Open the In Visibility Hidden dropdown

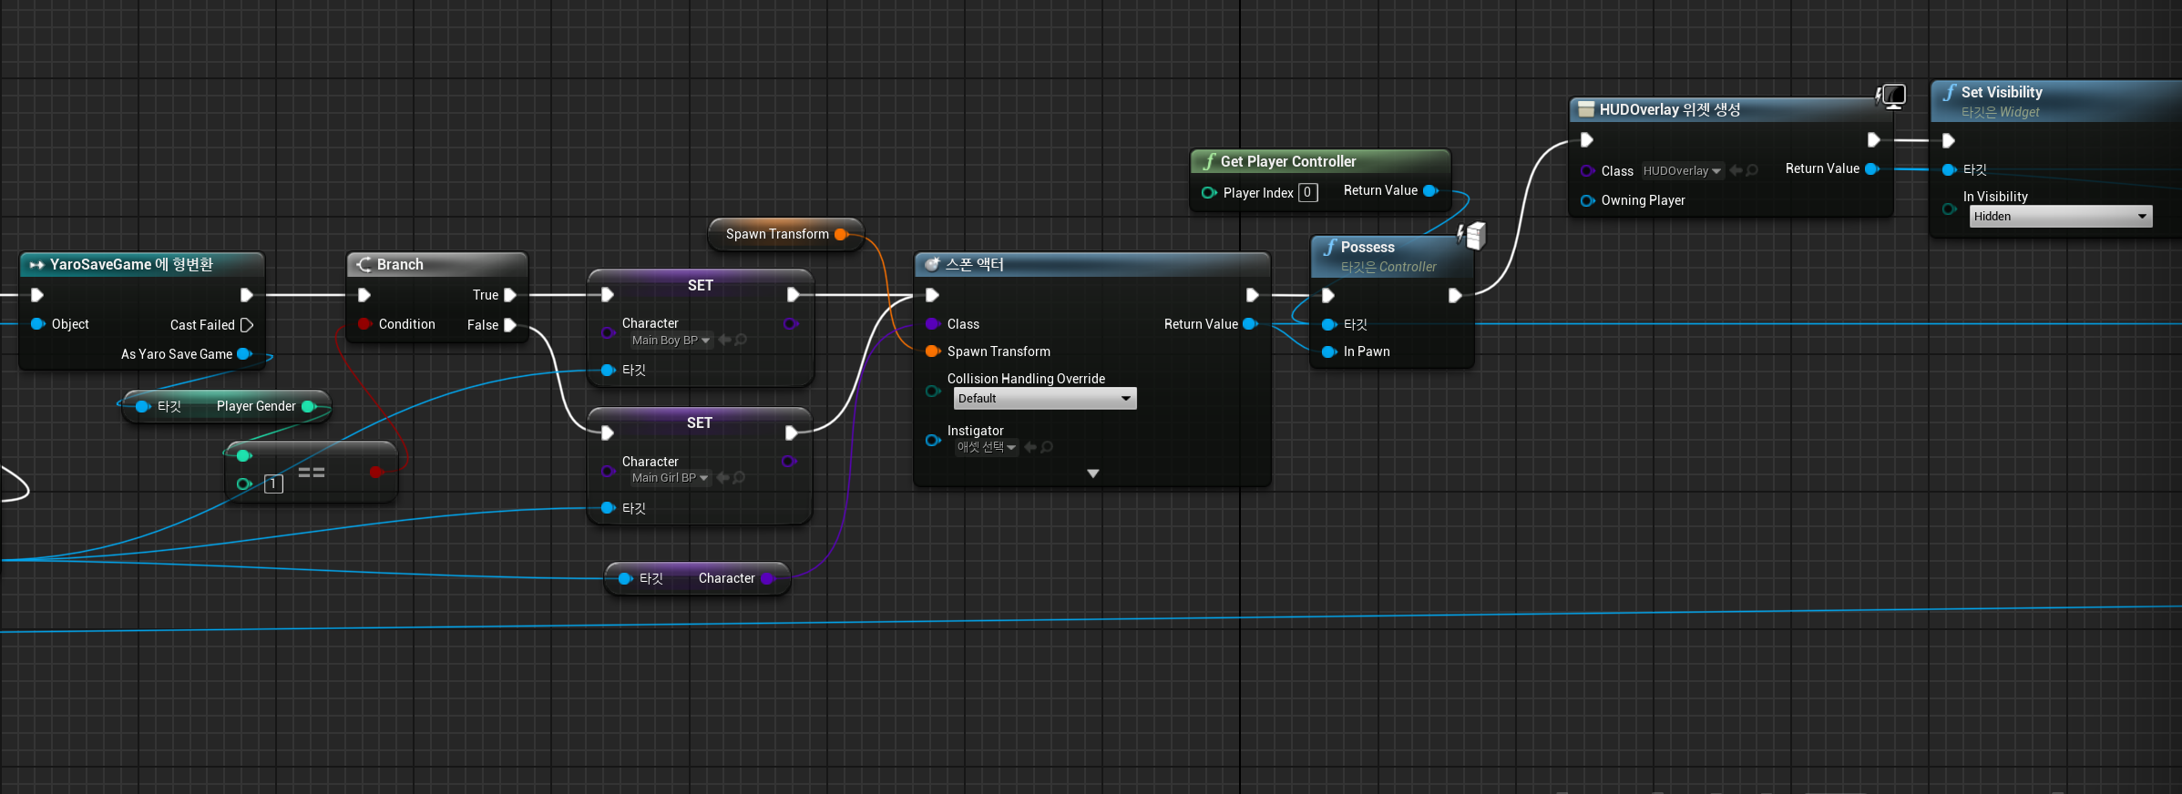tap(2060, 217)
